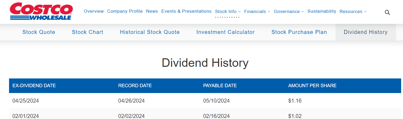Click the RECORD DATE column header

135,86
